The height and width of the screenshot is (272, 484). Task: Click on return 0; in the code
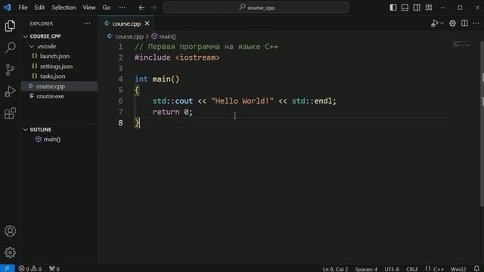[172, 112]
